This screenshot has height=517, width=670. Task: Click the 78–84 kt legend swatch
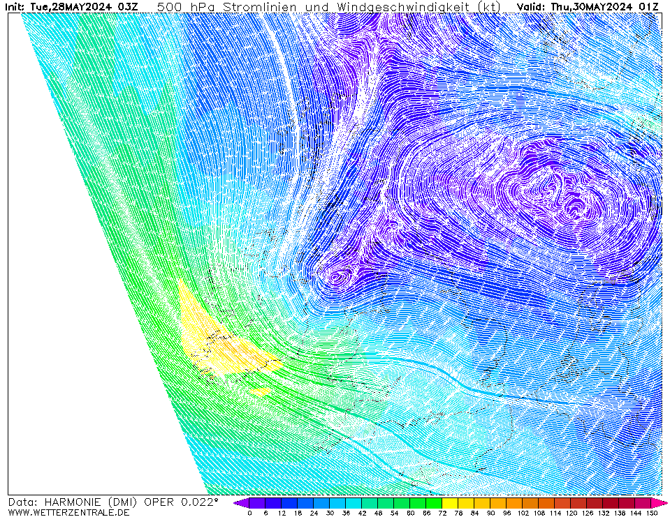(x=467, y=503)
